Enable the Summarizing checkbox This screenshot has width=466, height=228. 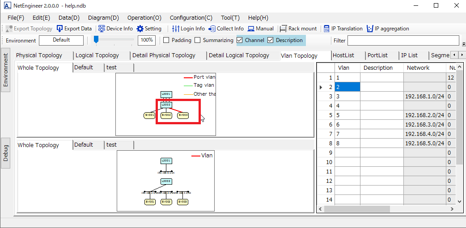point(198,40)
